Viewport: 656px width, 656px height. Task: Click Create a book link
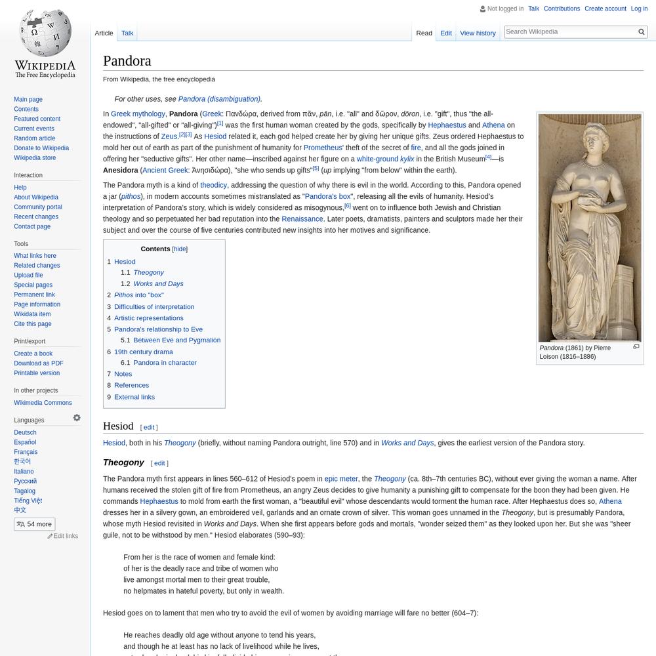33,354
